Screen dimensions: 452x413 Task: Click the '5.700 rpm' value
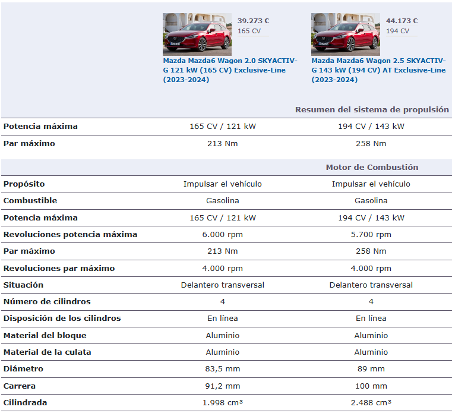tap(371, 235)
